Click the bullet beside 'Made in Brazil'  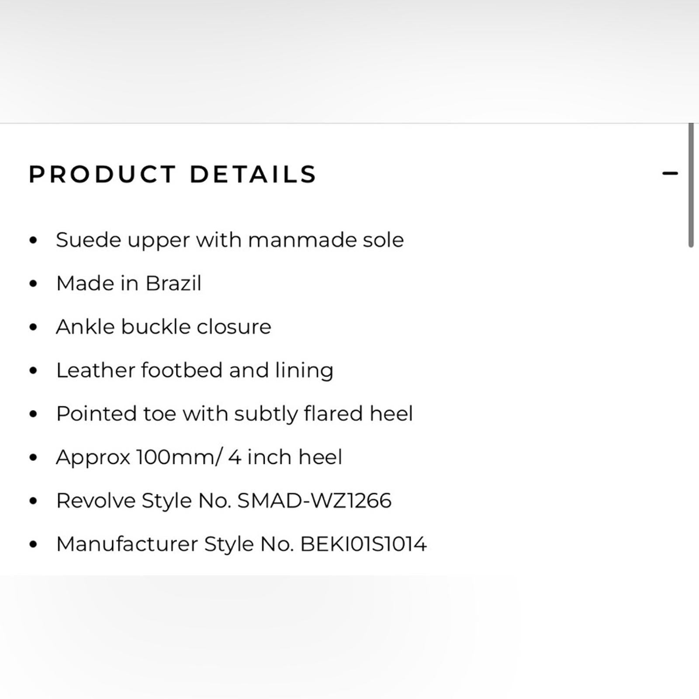[33, 284]
